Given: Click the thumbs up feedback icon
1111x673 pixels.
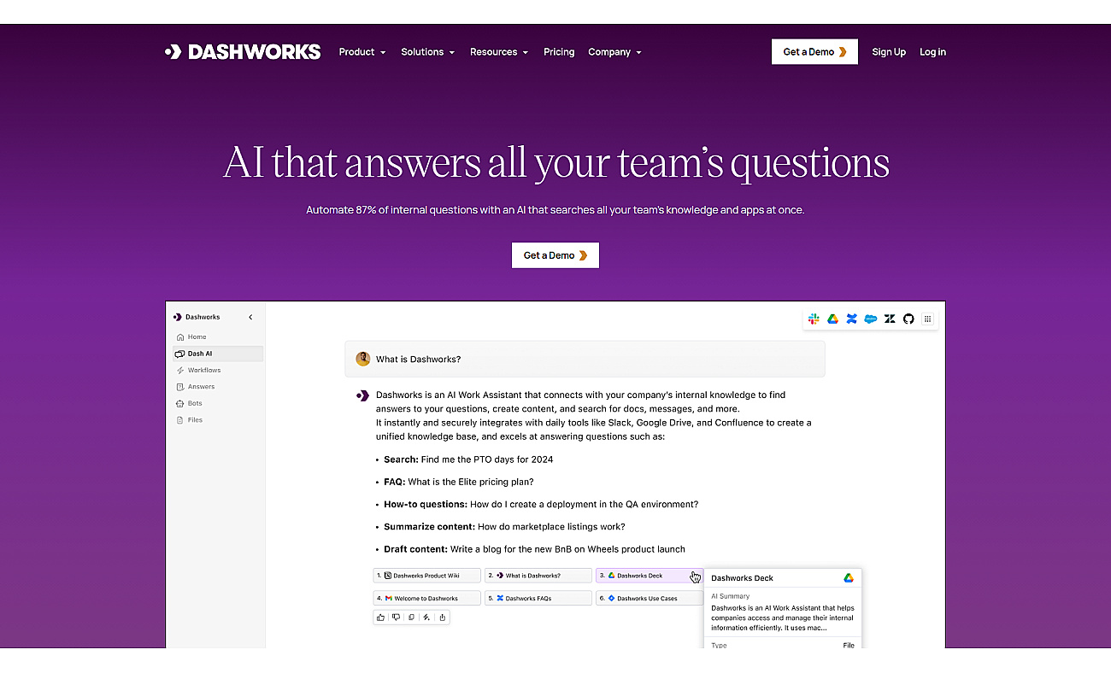Looking at the screenshot, I should coord(381,617).
